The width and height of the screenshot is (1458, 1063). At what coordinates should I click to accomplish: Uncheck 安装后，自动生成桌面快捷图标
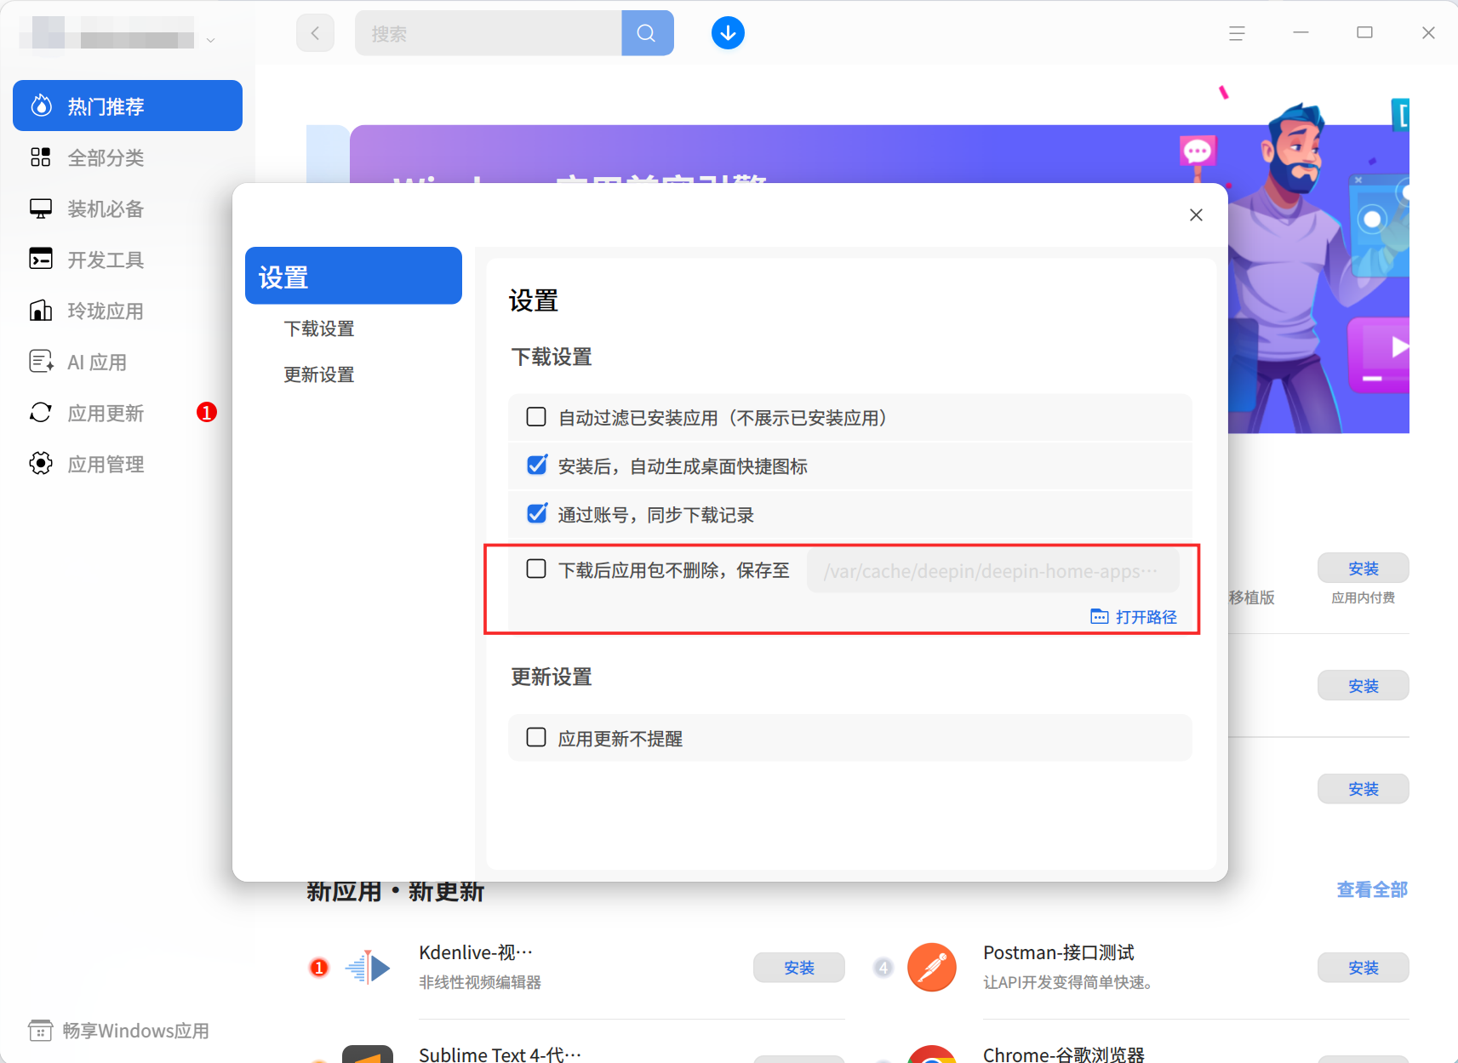pyautogui.click(x=536, y=466)
